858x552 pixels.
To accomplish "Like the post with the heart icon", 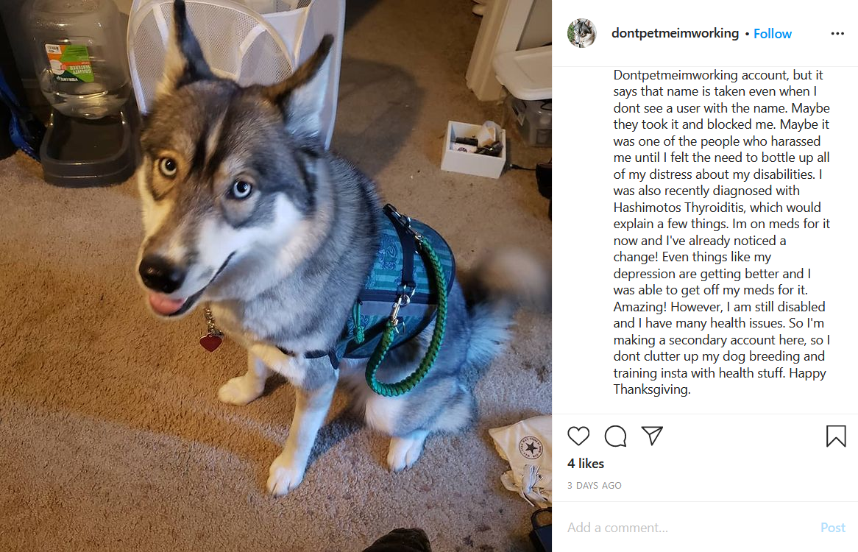I will pyautogui.click(x=578, y=436).
